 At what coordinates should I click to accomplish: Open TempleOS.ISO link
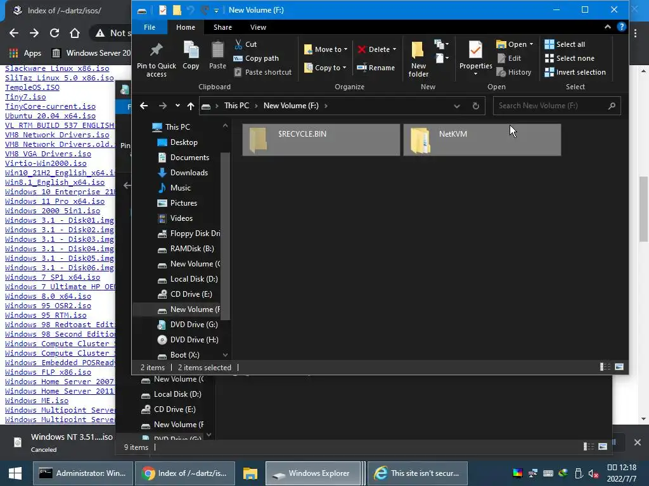click(32, 87)
